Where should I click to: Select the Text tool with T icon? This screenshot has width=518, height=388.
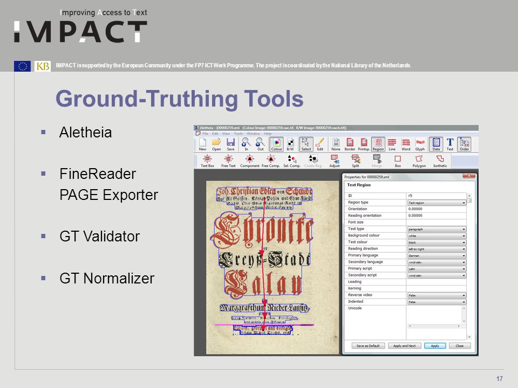[450, 144]
